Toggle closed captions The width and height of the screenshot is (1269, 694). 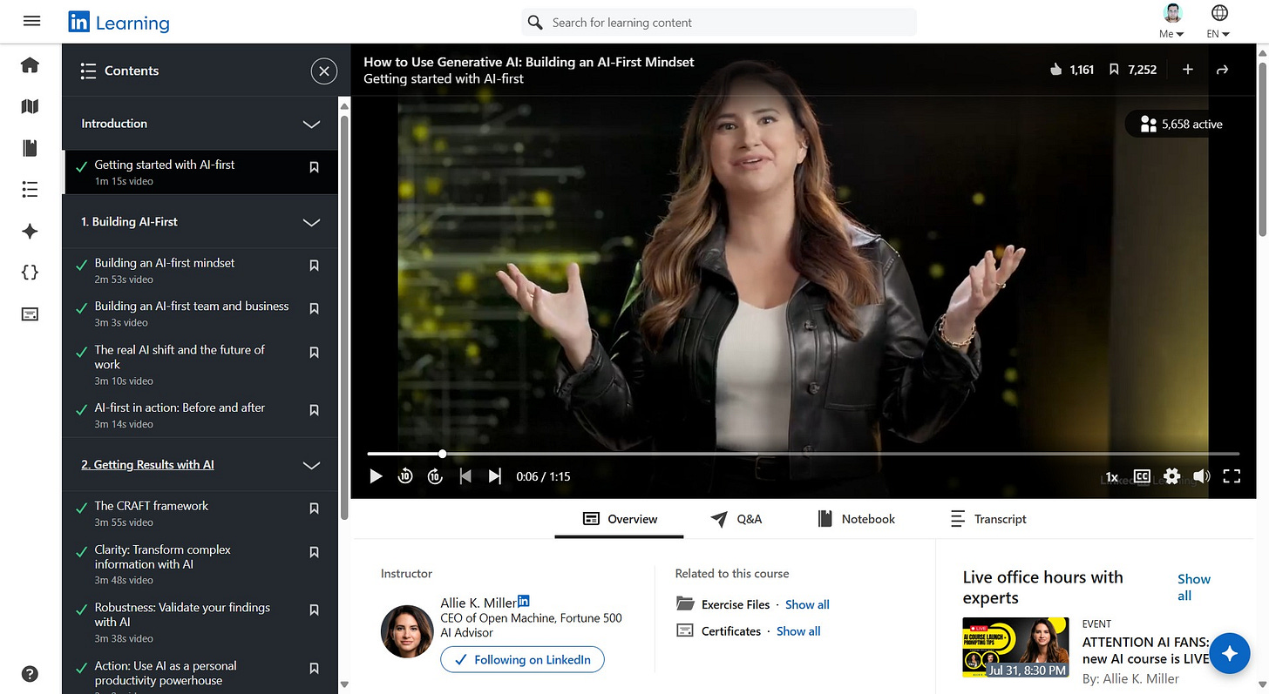1142,476
